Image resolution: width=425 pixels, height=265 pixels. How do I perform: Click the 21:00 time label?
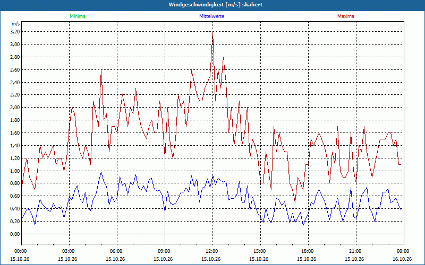click(356, 251)
